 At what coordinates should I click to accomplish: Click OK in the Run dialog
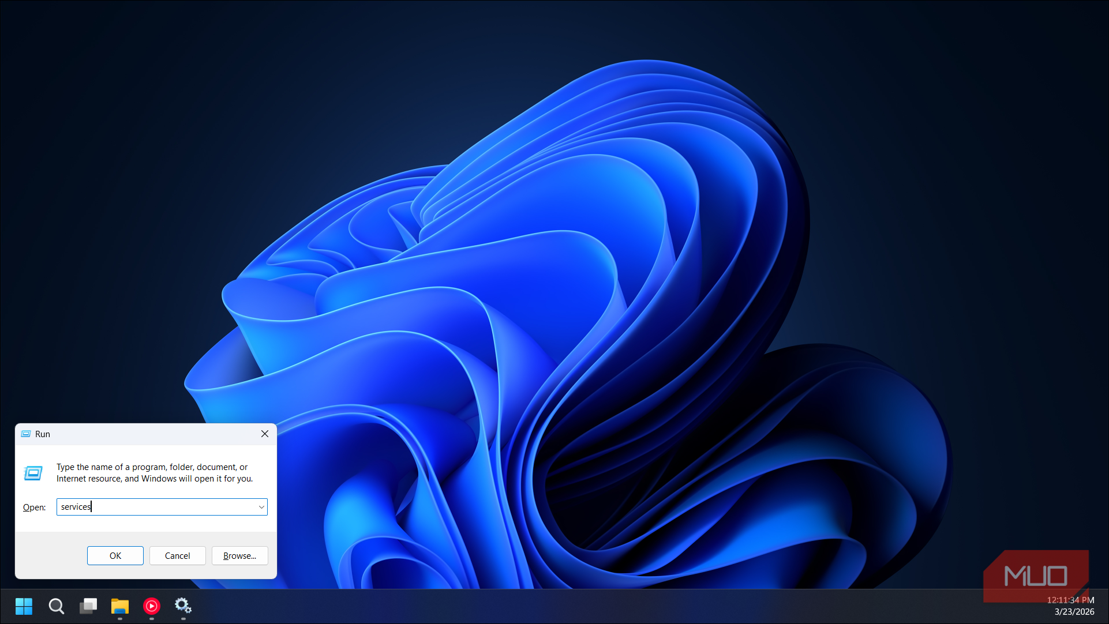pyautogui.click(x=115, y=555)
